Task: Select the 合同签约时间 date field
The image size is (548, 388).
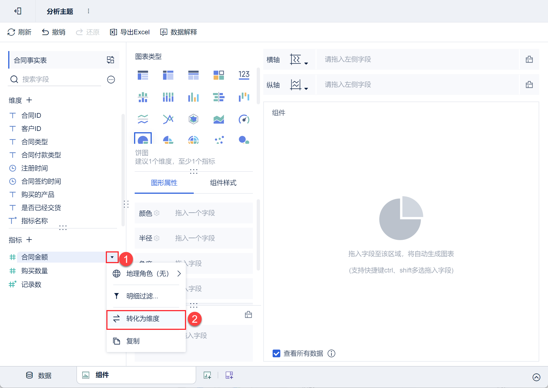Action: [41, 181]
